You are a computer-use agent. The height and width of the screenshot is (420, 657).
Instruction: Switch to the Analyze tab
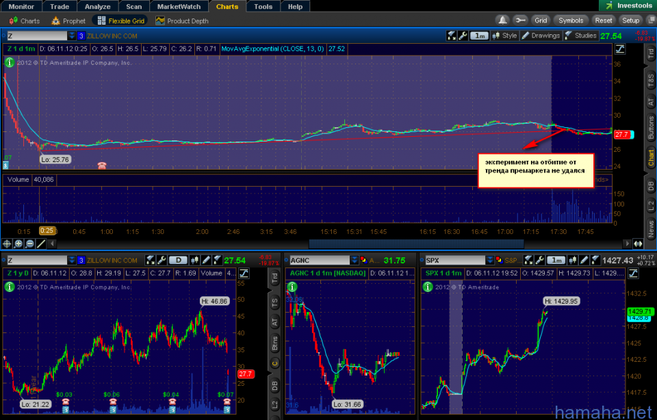pyautogui.click(x=98, y=6)
